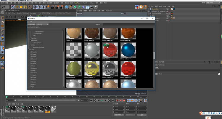Click OctaneCamera in Object Manager
Screen dimensions: 222x119
click(x=156, y=14)
